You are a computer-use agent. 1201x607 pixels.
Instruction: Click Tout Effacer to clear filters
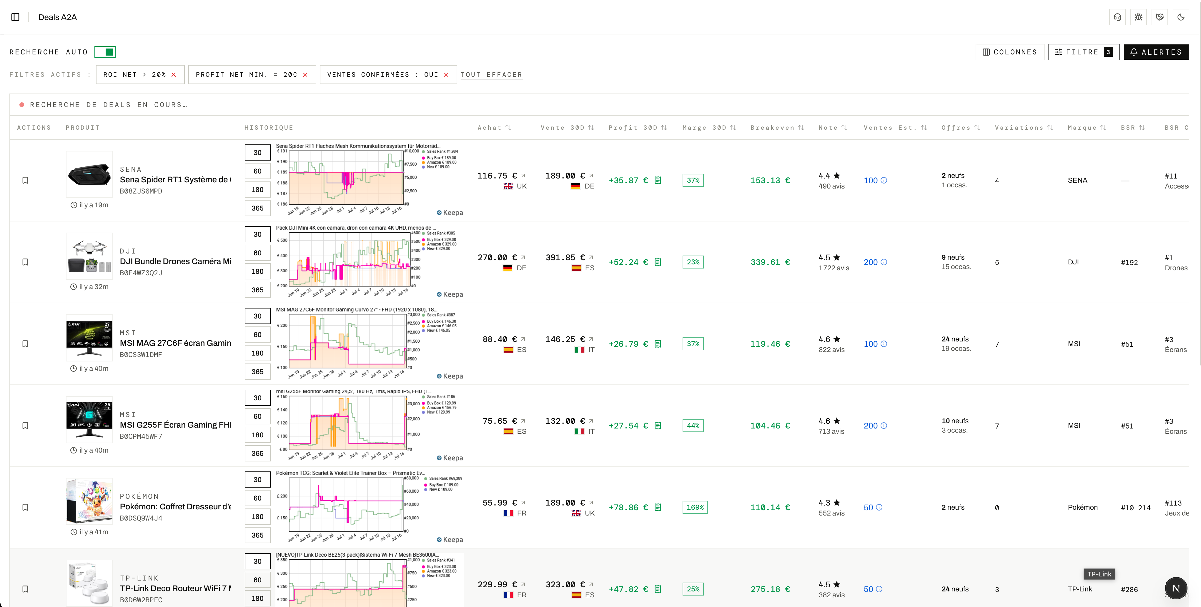pos(491,75)
